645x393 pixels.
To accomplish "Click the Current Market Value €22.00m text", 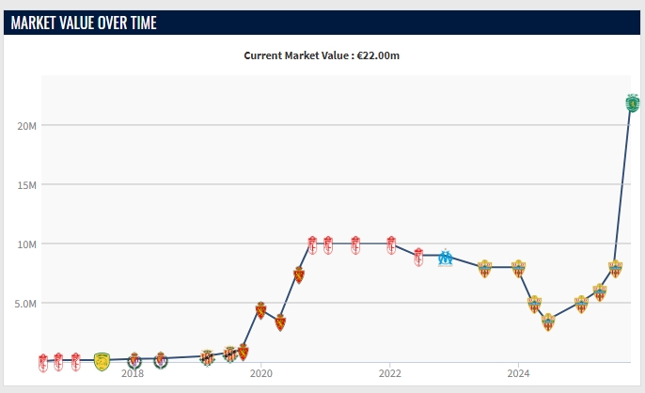I will click(322, 55).
